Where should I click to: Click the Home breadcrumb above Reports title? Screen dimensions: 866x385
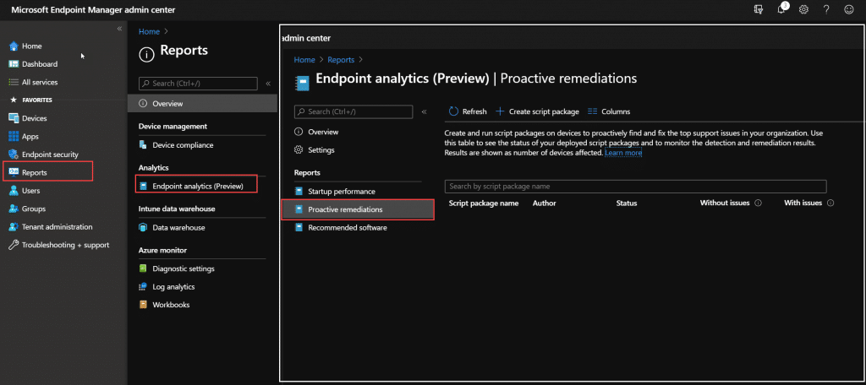[149, 31]
